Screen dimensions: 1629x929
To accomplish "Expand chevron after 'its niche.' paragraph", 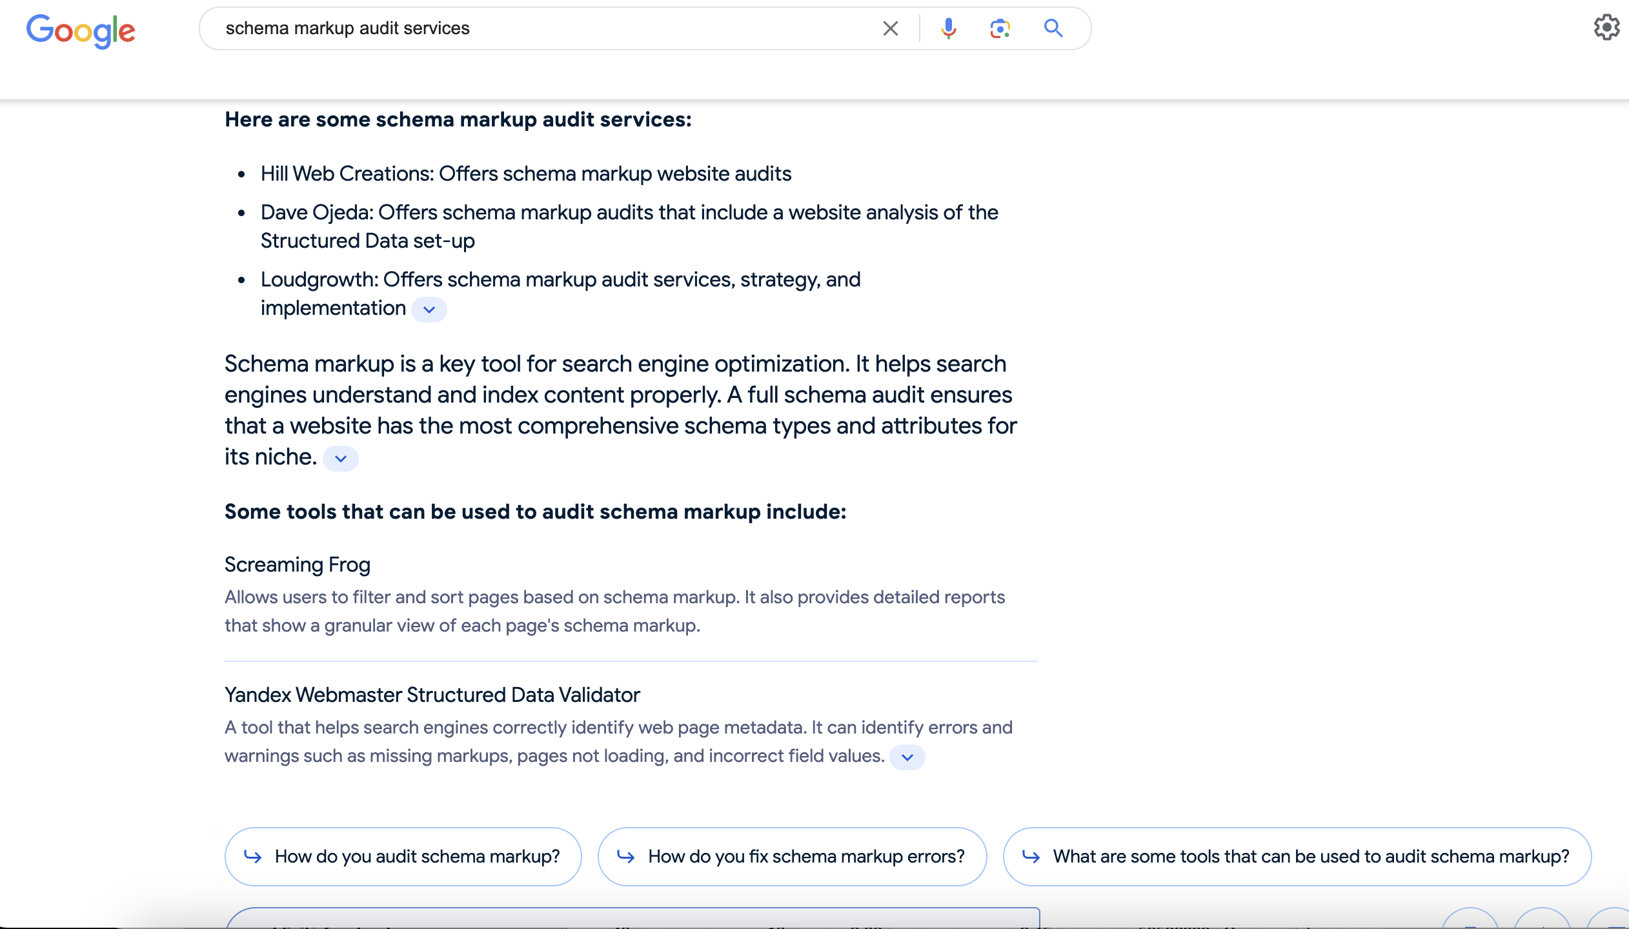I will pos(341,459).
